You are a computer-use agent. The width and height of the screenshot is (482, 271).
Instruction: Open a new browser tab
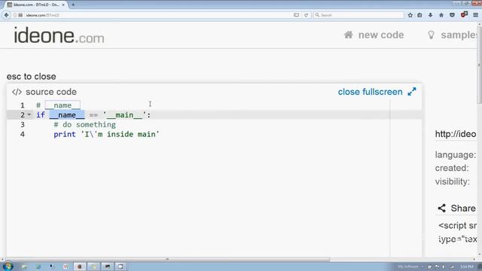pyautogui.click(x=73, y=5)
